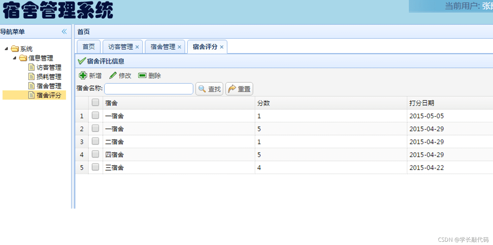
Task: Open 宿舍管理 in navigation tree
Action: 49,86
